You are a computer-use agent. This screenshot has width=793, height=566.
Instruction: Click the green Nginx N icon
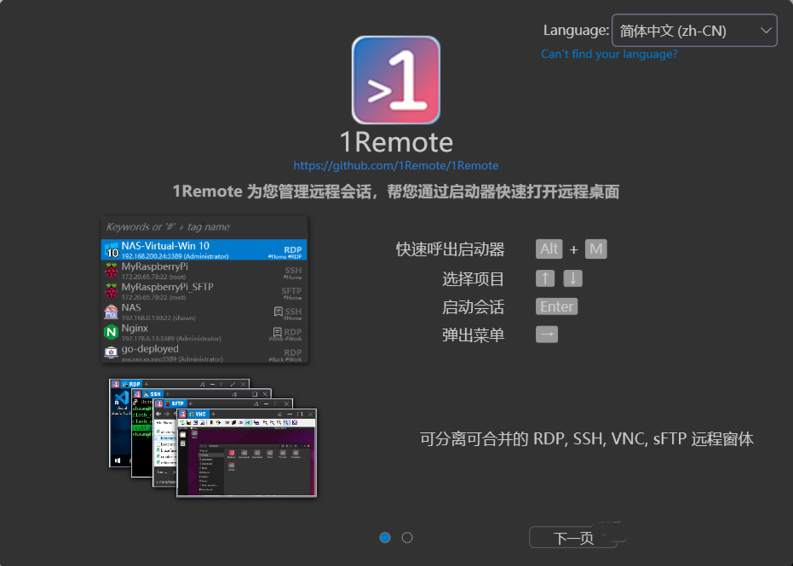(x=112, y=332)
